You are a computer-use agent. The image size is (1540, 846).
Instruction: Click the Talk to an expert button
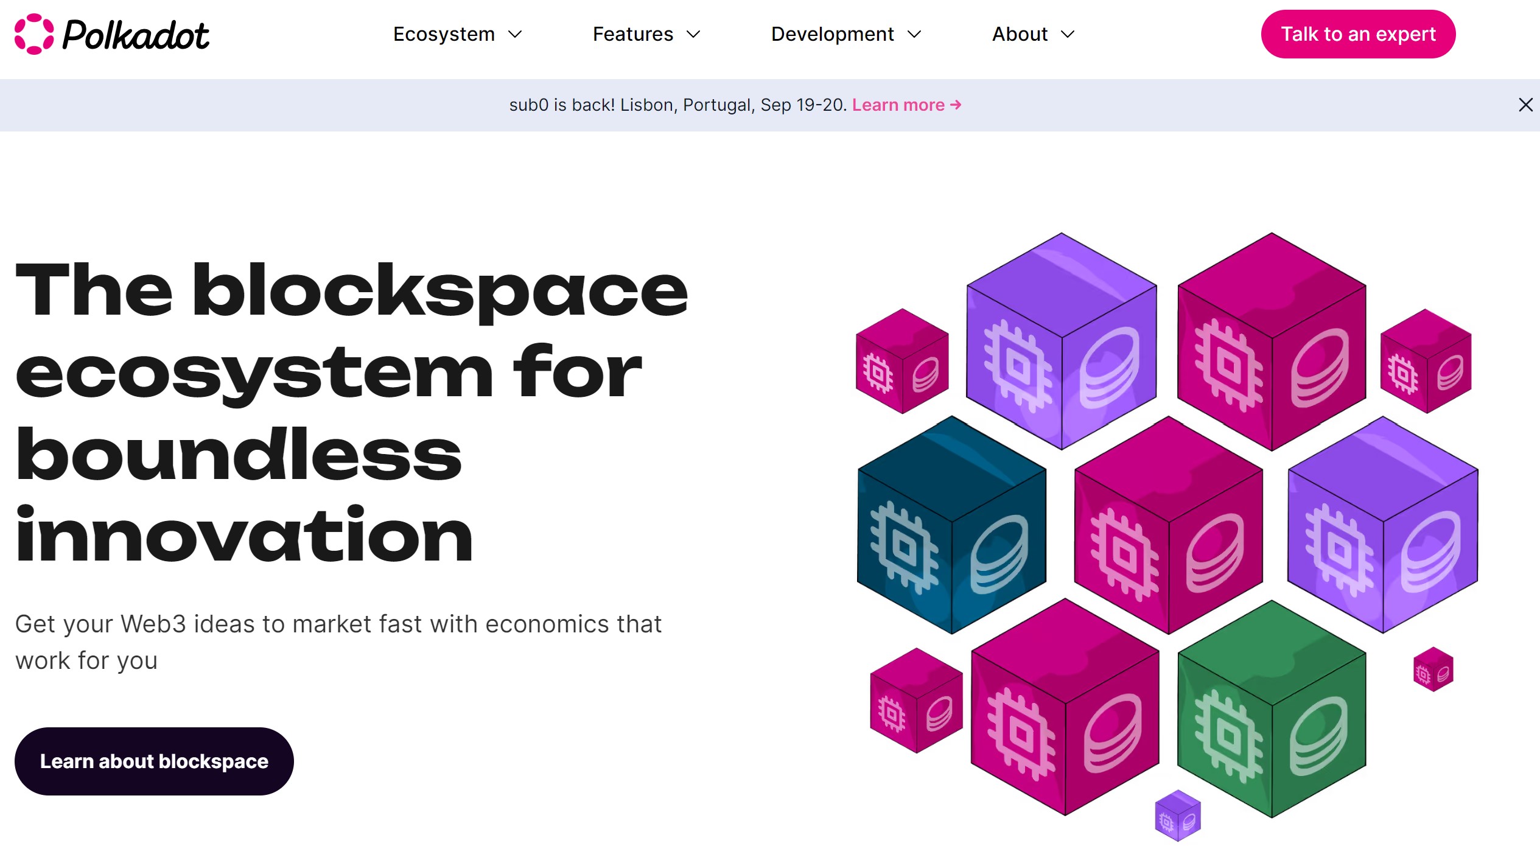point(1357,33)
